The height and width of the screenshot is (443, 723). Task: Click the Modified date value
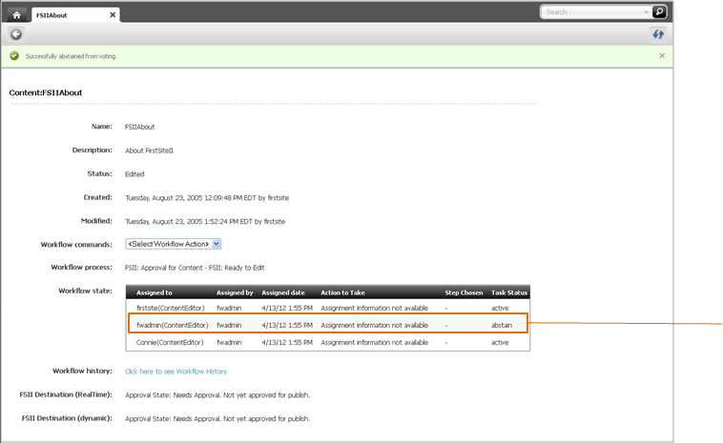pos(205,221)
